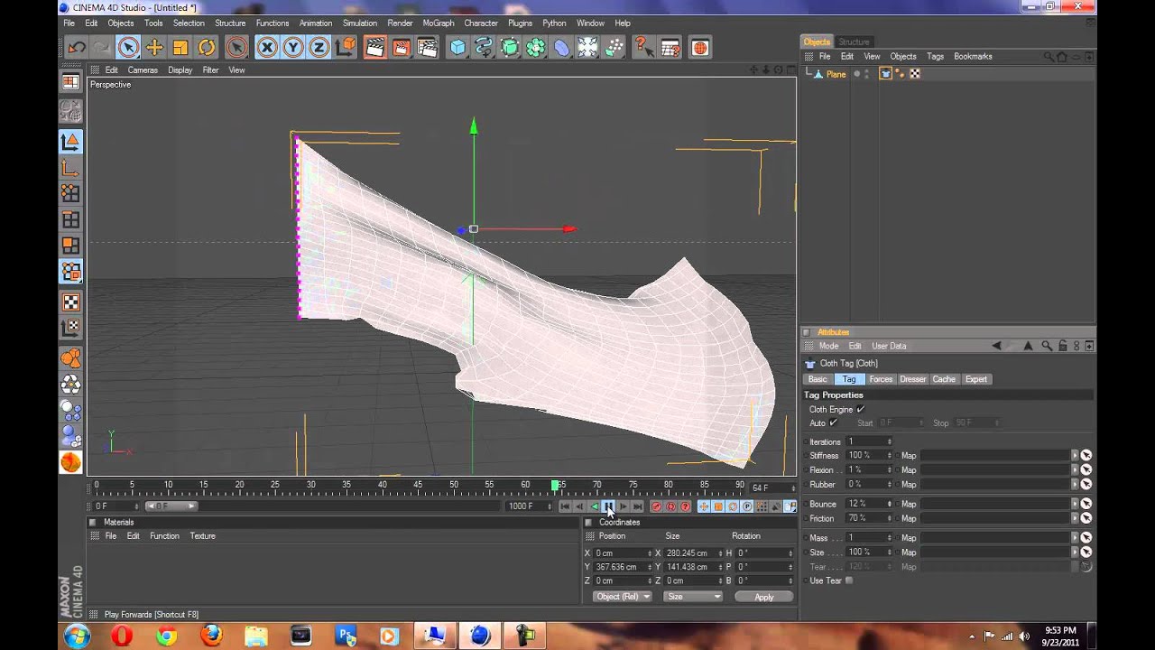Click the Record Active Objects button

coord(656,506)
